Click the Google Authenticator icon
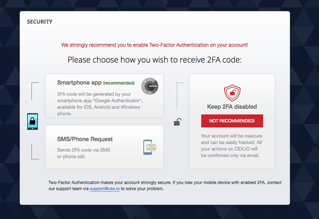Screen dimensions: 319x219 tap(150, 86)
